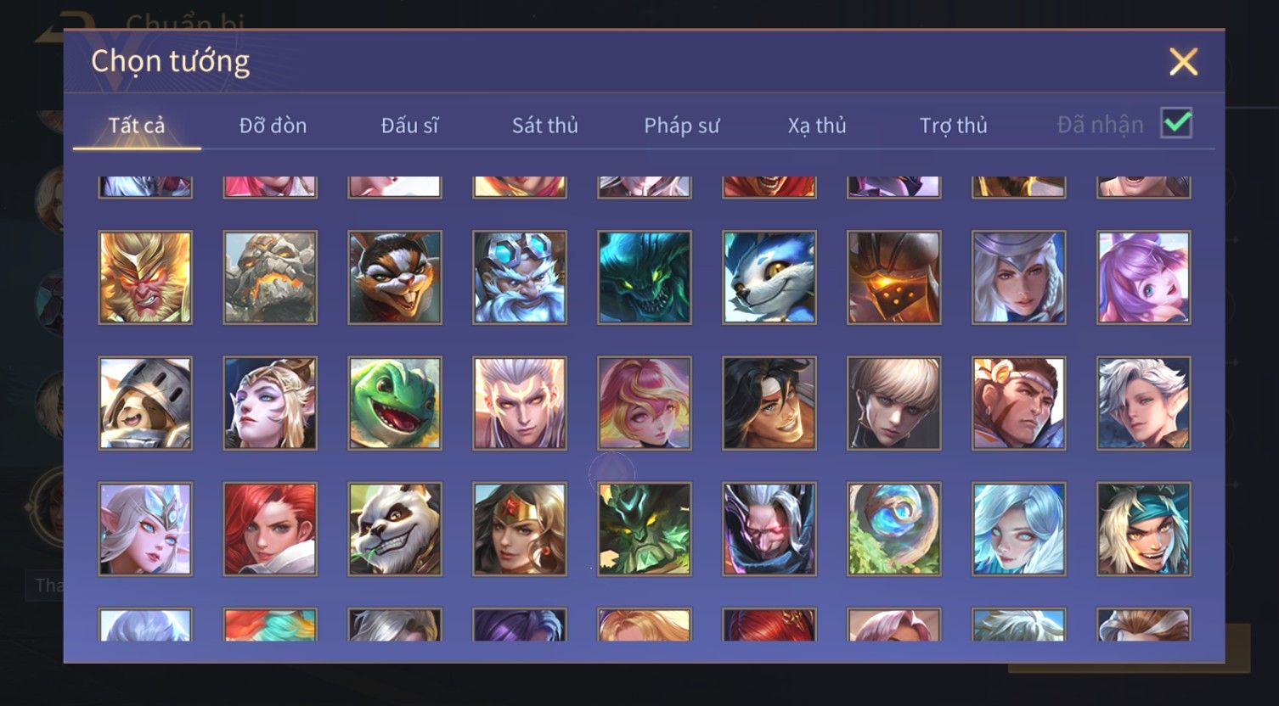Image resolution: width=1279 pixels, height=706 pixels.
Task: Select the blue fox hero portrait
Action: [x=769, y=277]
